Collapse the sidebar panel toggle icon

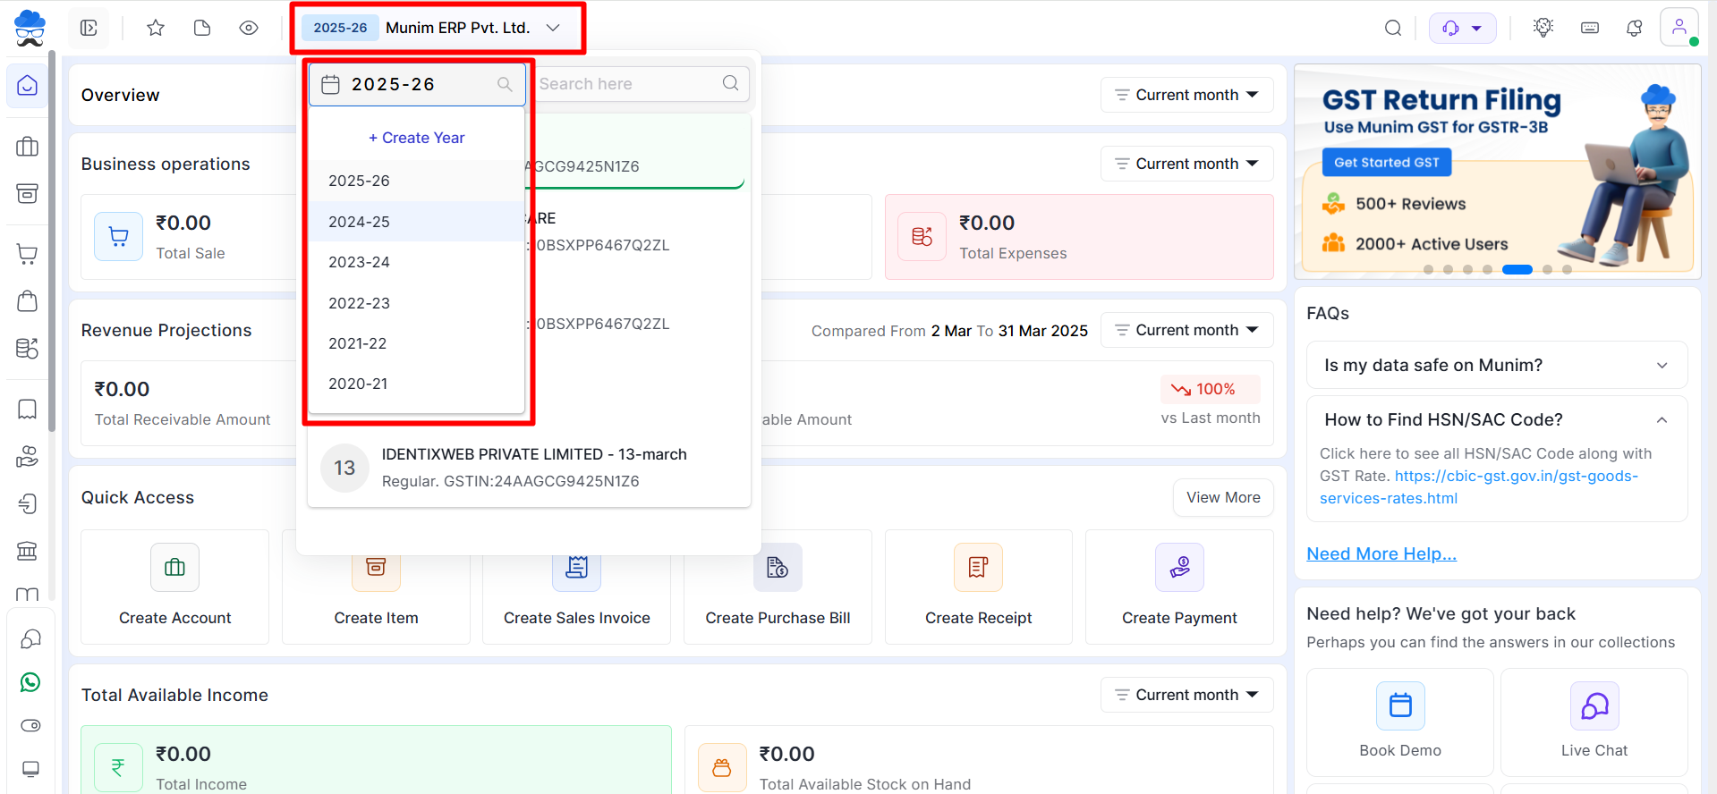pyautogui.click(x=89, y=28)
